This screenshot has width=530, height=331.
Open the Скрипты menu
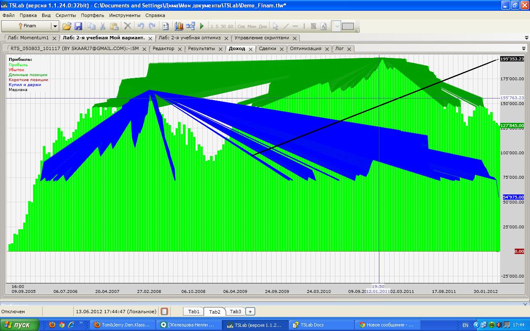66,15
